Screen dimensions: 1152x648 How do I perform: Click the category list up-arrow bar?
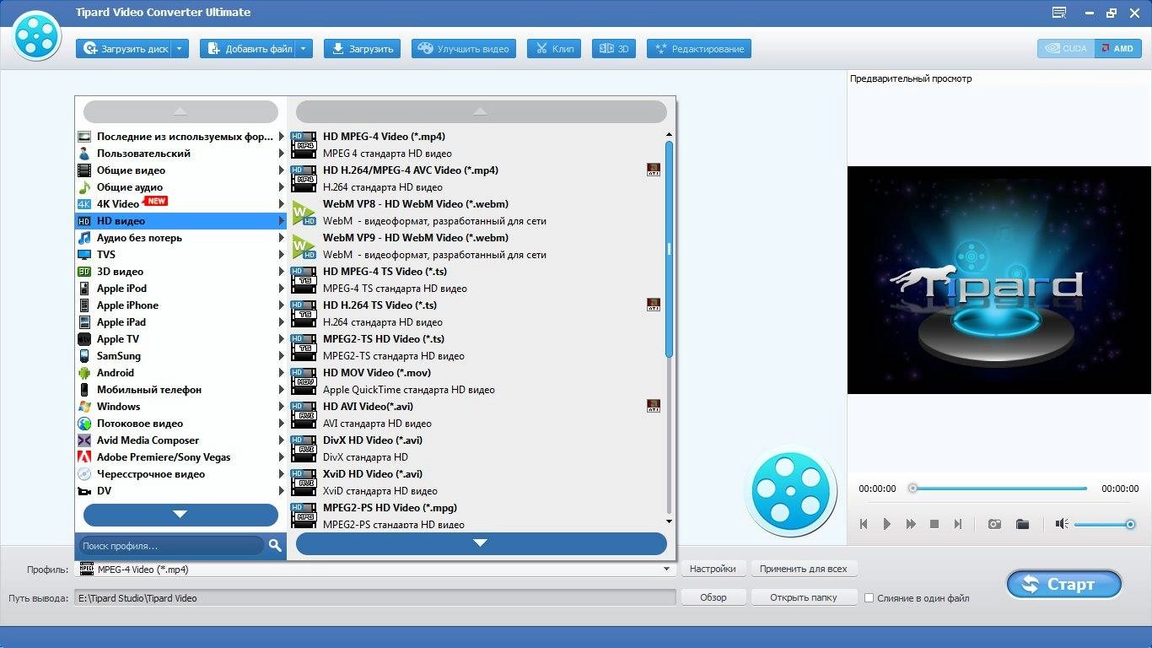(180, 111)
